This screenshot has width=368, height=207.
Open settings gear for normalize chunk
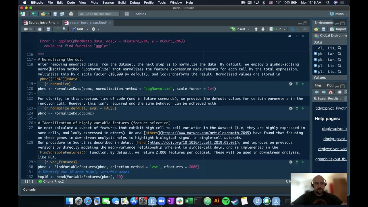coord(291,84)
